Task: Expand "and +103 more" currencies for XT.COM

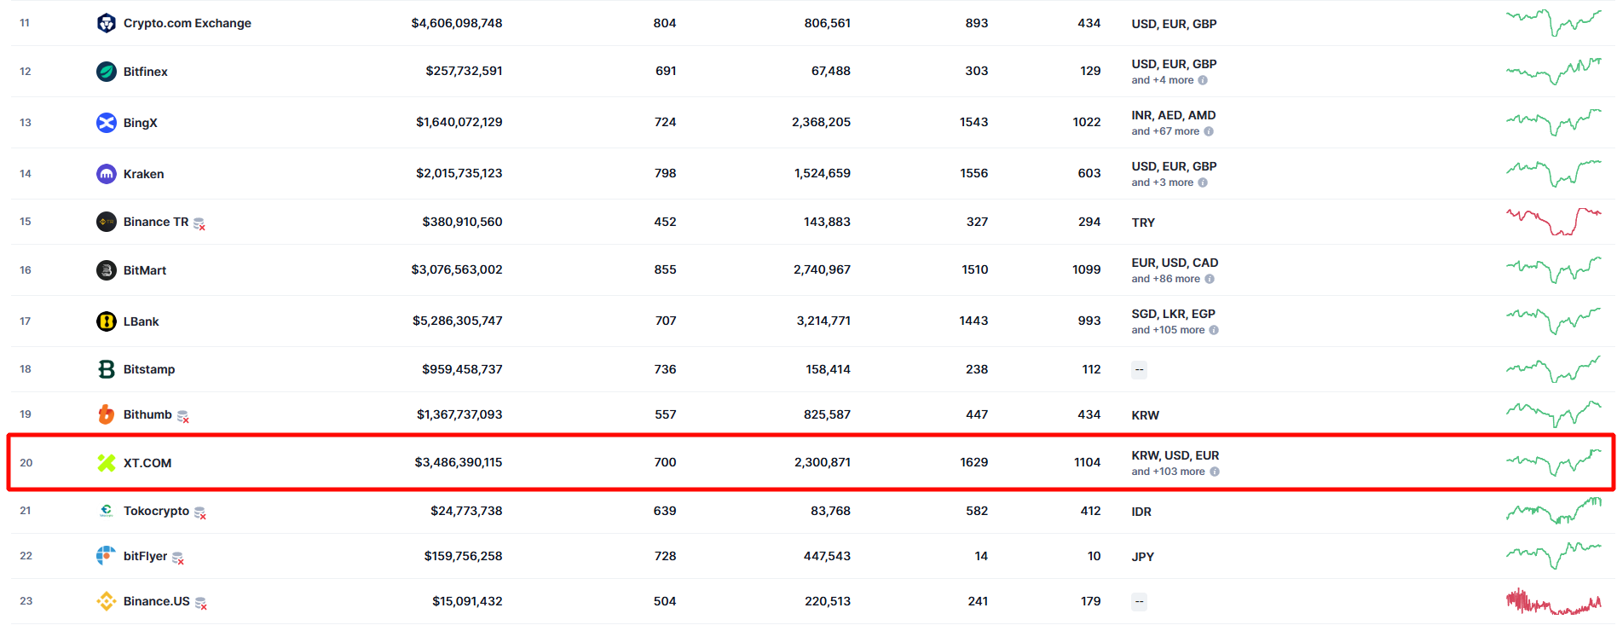Action: [1168, 472]
